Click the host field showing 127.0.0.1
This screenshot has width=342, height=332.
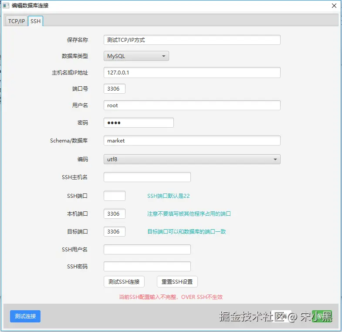tap(192, 72)
